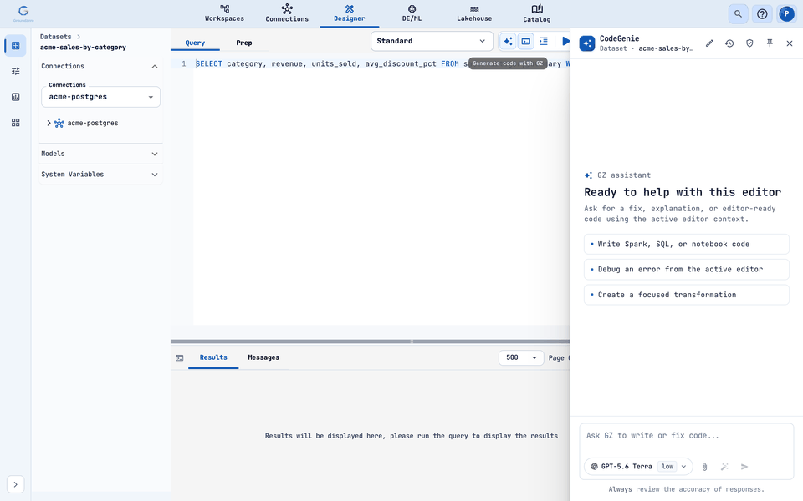Image resolution: width=803 pixels, height=501 pixels.
Task: Open the help question mark icon
Action: pos(762,14)
